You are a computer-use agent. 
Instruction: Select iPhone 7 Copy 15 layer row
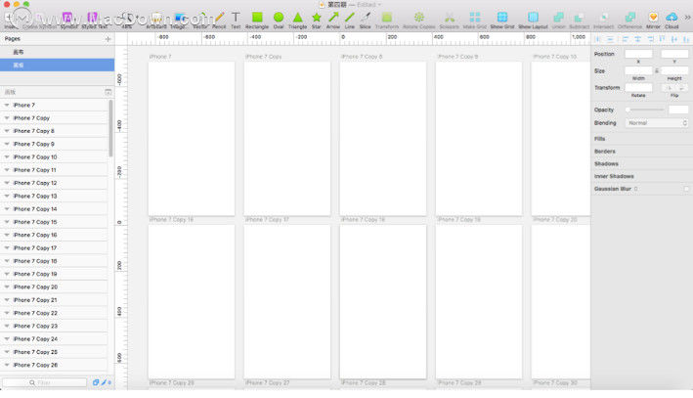coord(54,222)
